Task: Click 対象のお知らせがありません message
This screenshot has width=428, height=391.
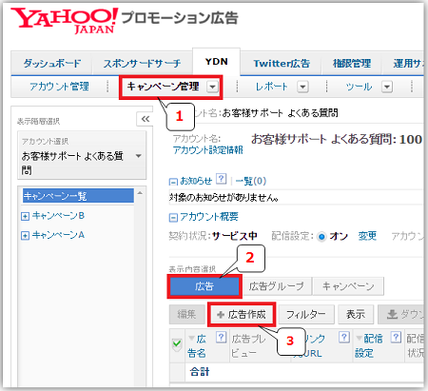Action: (x=224, y=198)
